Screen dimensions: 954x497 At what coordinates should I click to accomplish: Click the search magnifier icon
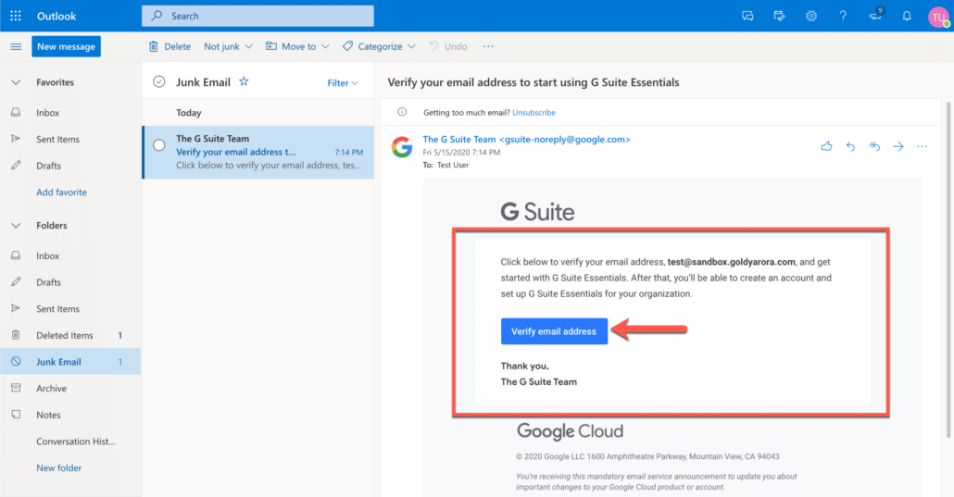point(157,16)
